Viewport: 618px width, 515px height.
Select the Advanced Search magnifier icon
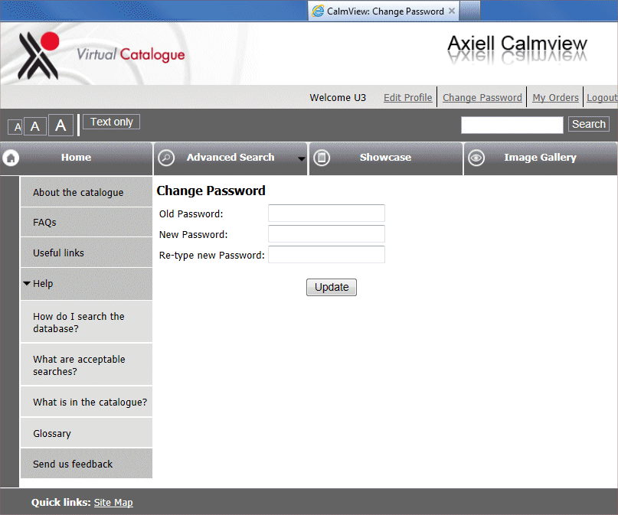pos(166,158)
